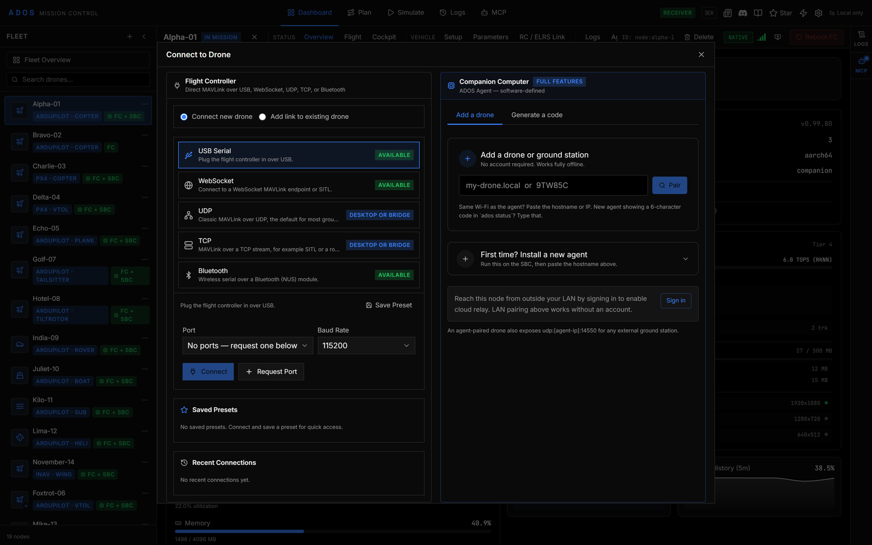Open the three-dot menu for Kilo-11
Image resolution: width=872 pixels, height=545 pixels.
point(145,400)
